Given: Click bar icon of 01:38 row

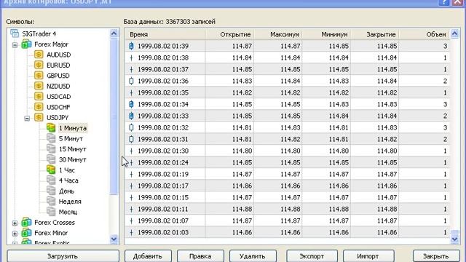Looking at the screenshot, I should [x=131, y=57].
